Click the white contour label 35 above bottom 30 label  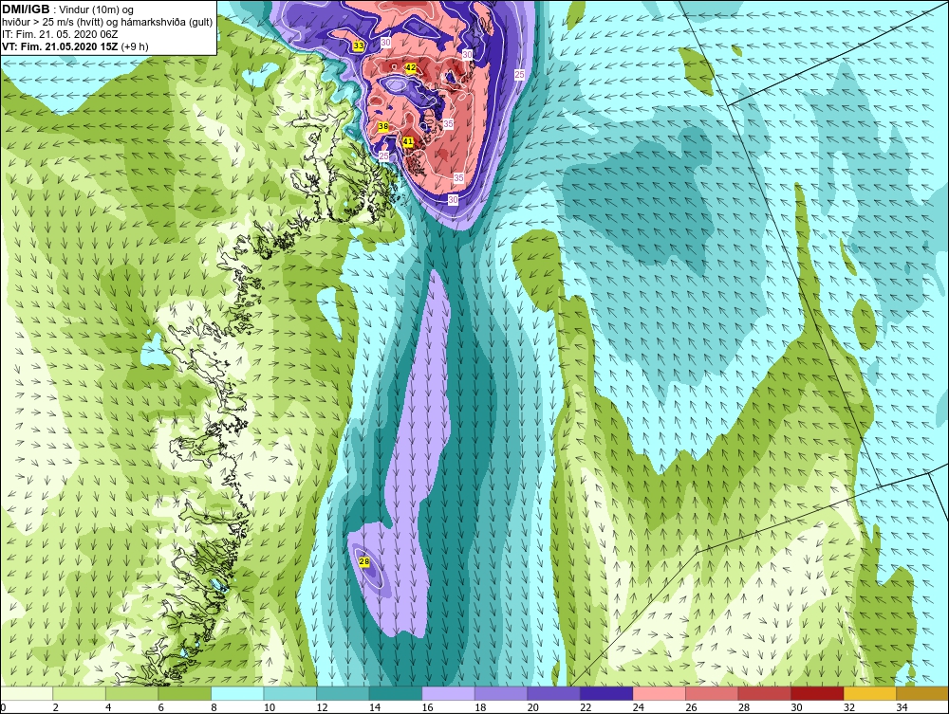pos(458,177)
